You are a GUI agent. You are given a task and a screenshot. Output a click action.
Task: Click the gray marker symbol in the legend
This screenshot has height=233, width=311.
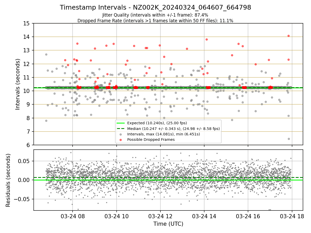click(121, 134)
